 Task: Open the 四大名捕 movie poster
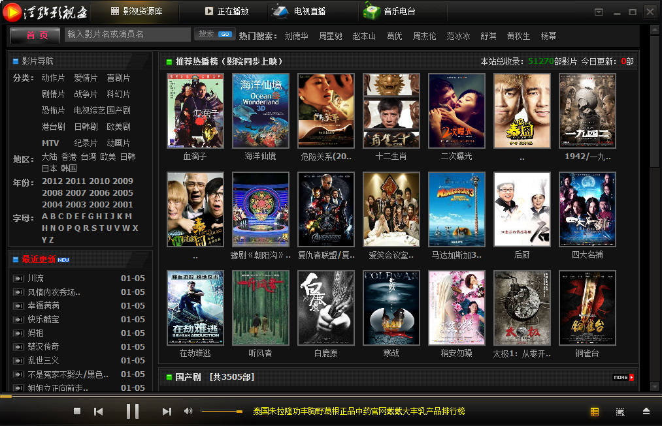(x=588, y=209)
